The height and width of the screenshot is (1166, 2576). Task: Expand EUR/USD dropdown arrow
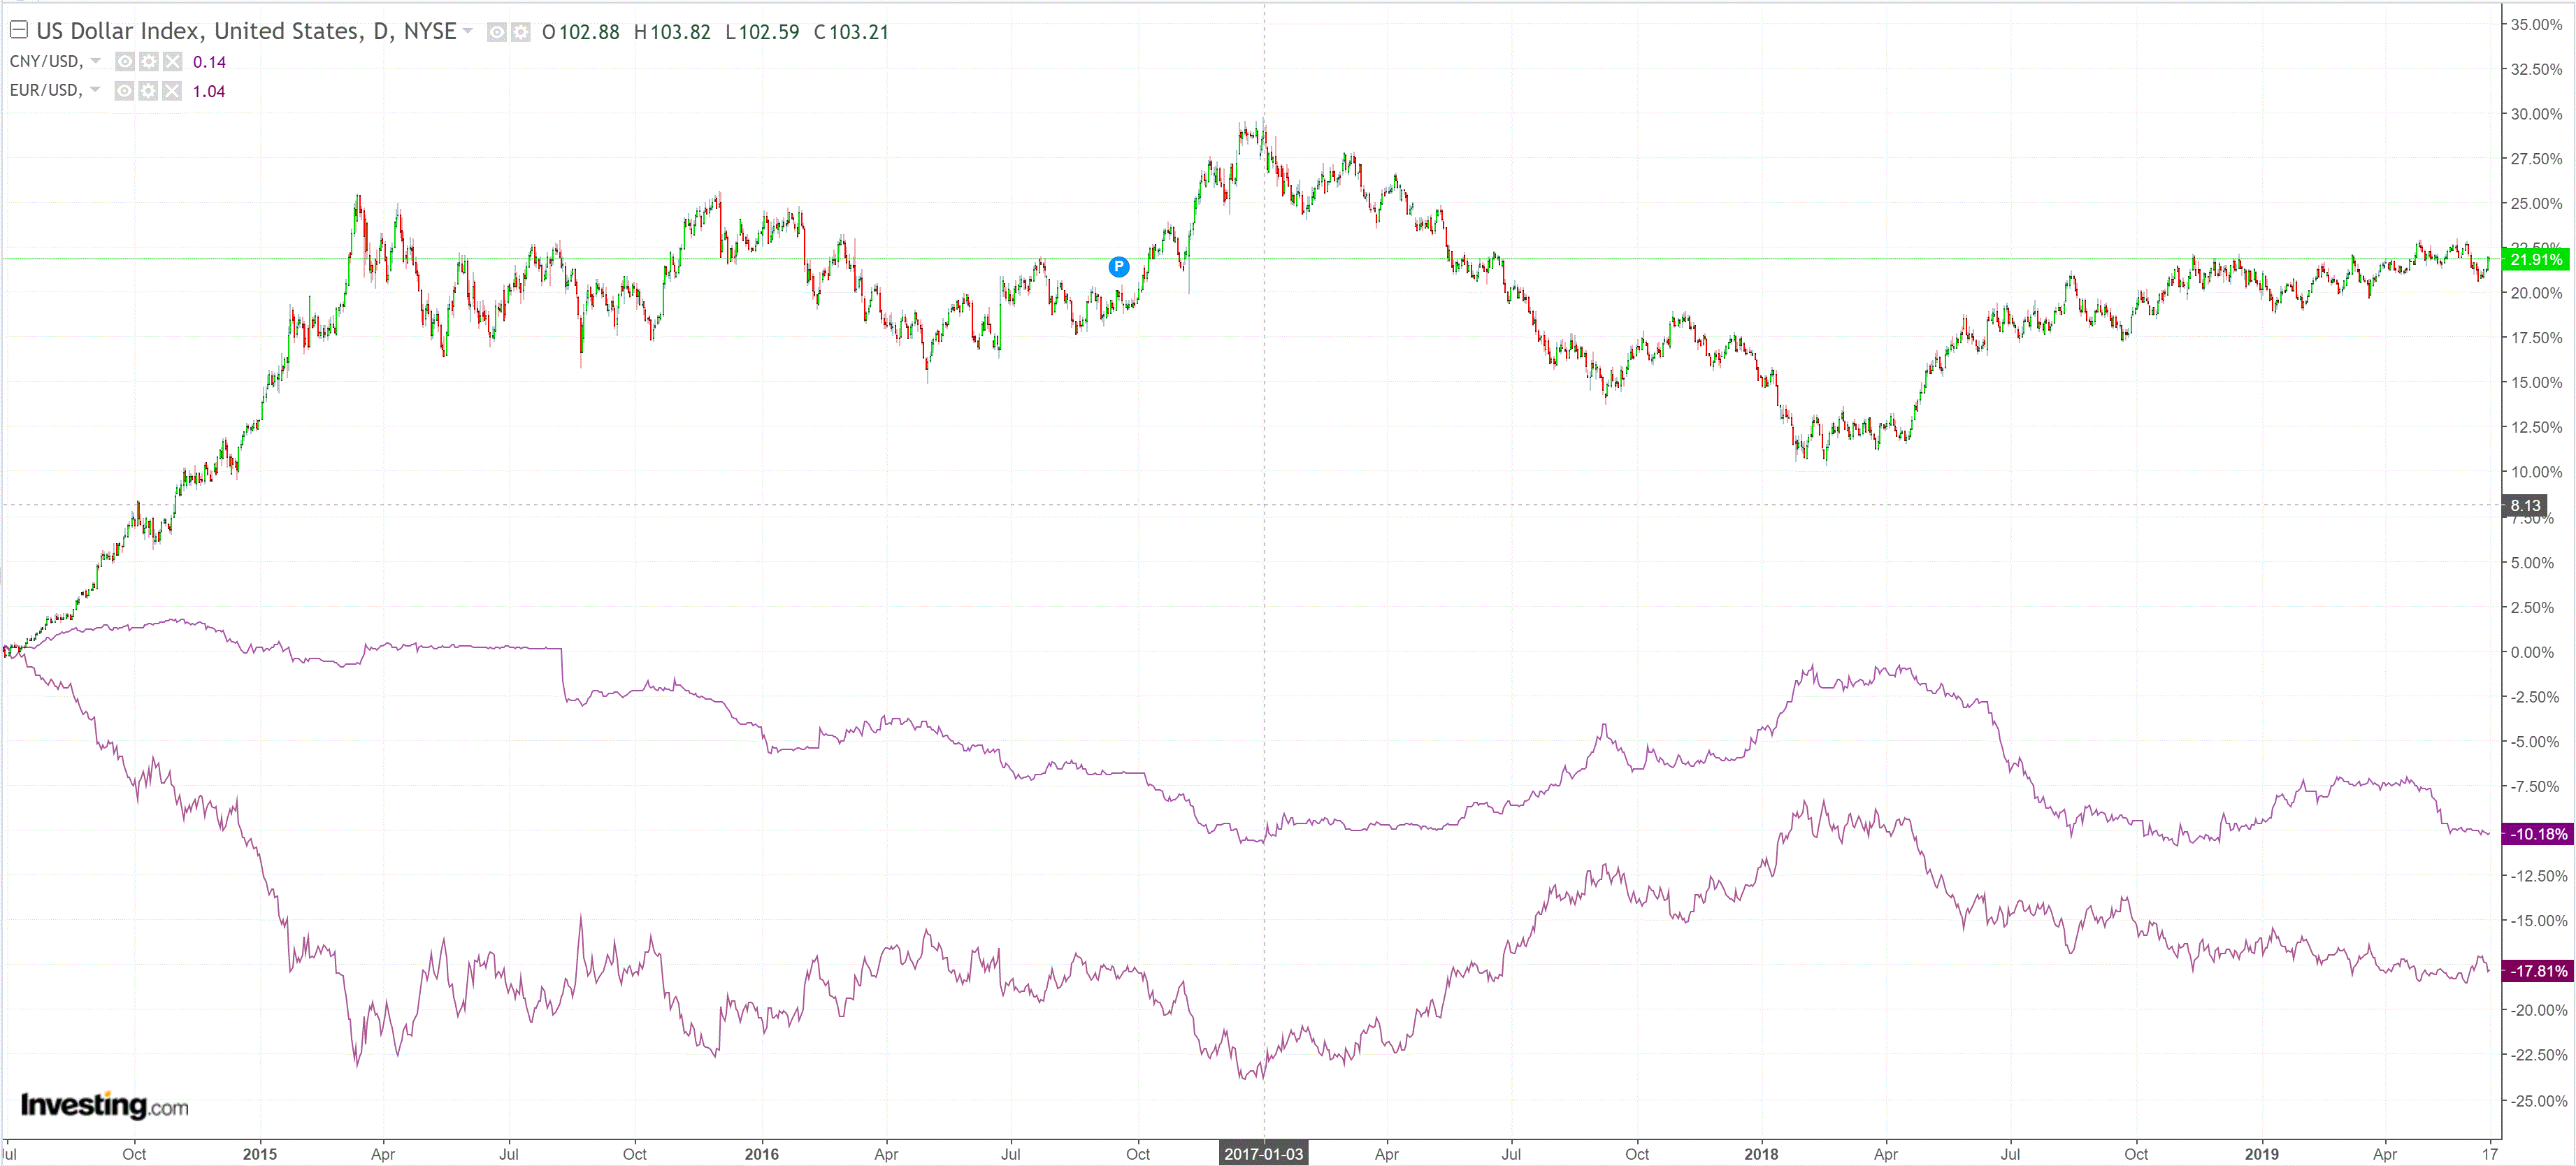click(95, 90)
